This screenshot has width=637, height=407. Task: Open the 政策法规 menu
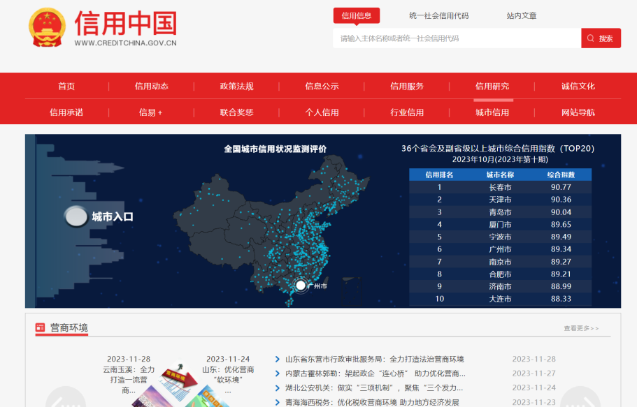[x=237, y=86]
